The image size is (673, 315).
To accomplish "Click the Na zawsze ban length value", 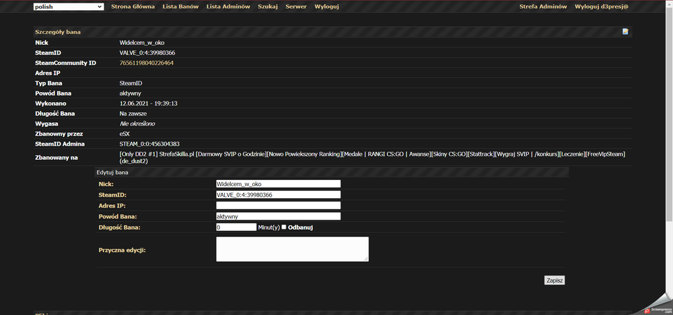I will 133,114.
